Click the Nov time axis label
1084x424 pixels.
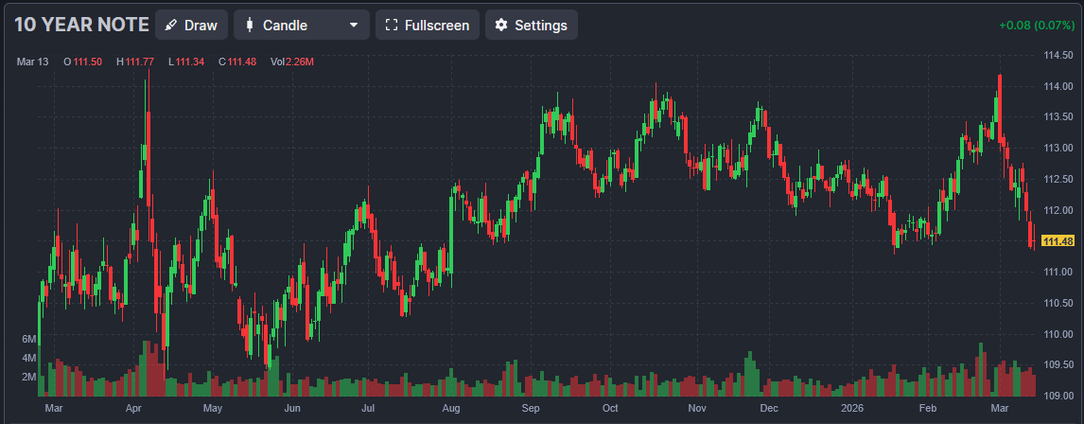click(698, 408)
